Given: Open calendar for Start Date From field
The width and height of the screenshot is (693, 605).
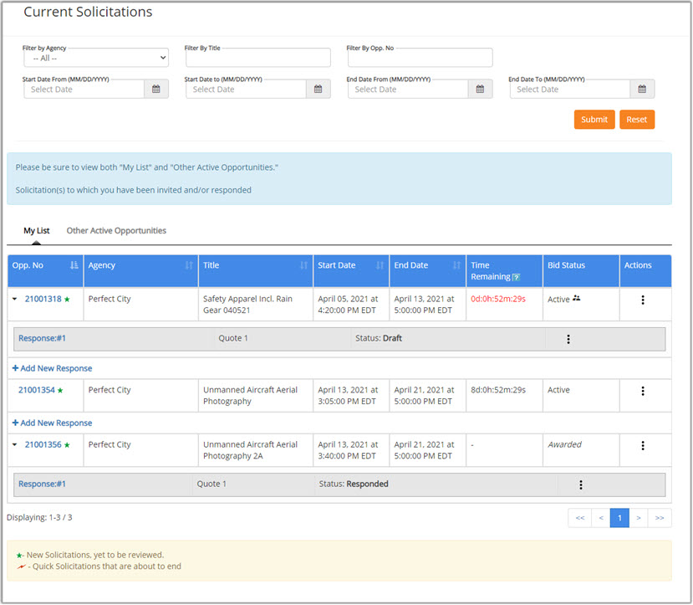Looking at the screenshot, I should 156,90.
